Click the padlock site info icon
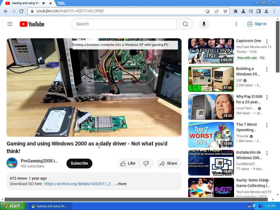This screenshot has height=210, width=280. click(32, 11)
